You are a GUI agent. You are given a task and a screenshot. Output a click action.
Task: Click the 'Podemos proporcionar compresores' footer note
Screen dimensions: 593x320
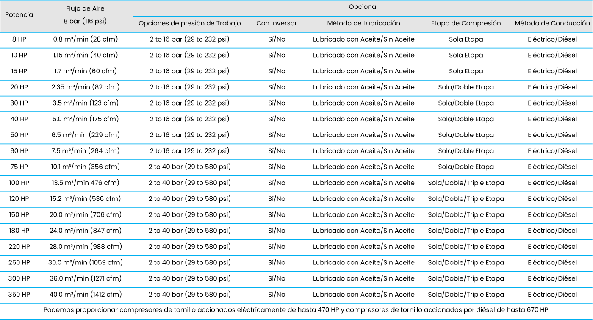coord(296,310)
